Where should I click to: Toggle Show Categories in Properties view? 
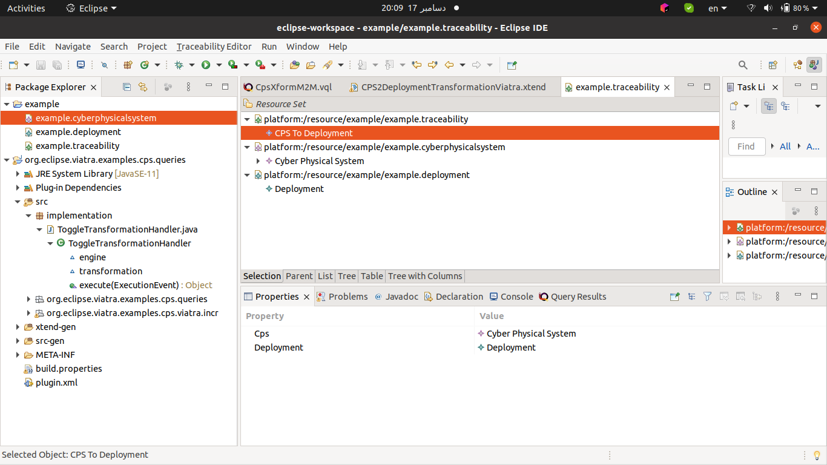click(x=691, y=297)
